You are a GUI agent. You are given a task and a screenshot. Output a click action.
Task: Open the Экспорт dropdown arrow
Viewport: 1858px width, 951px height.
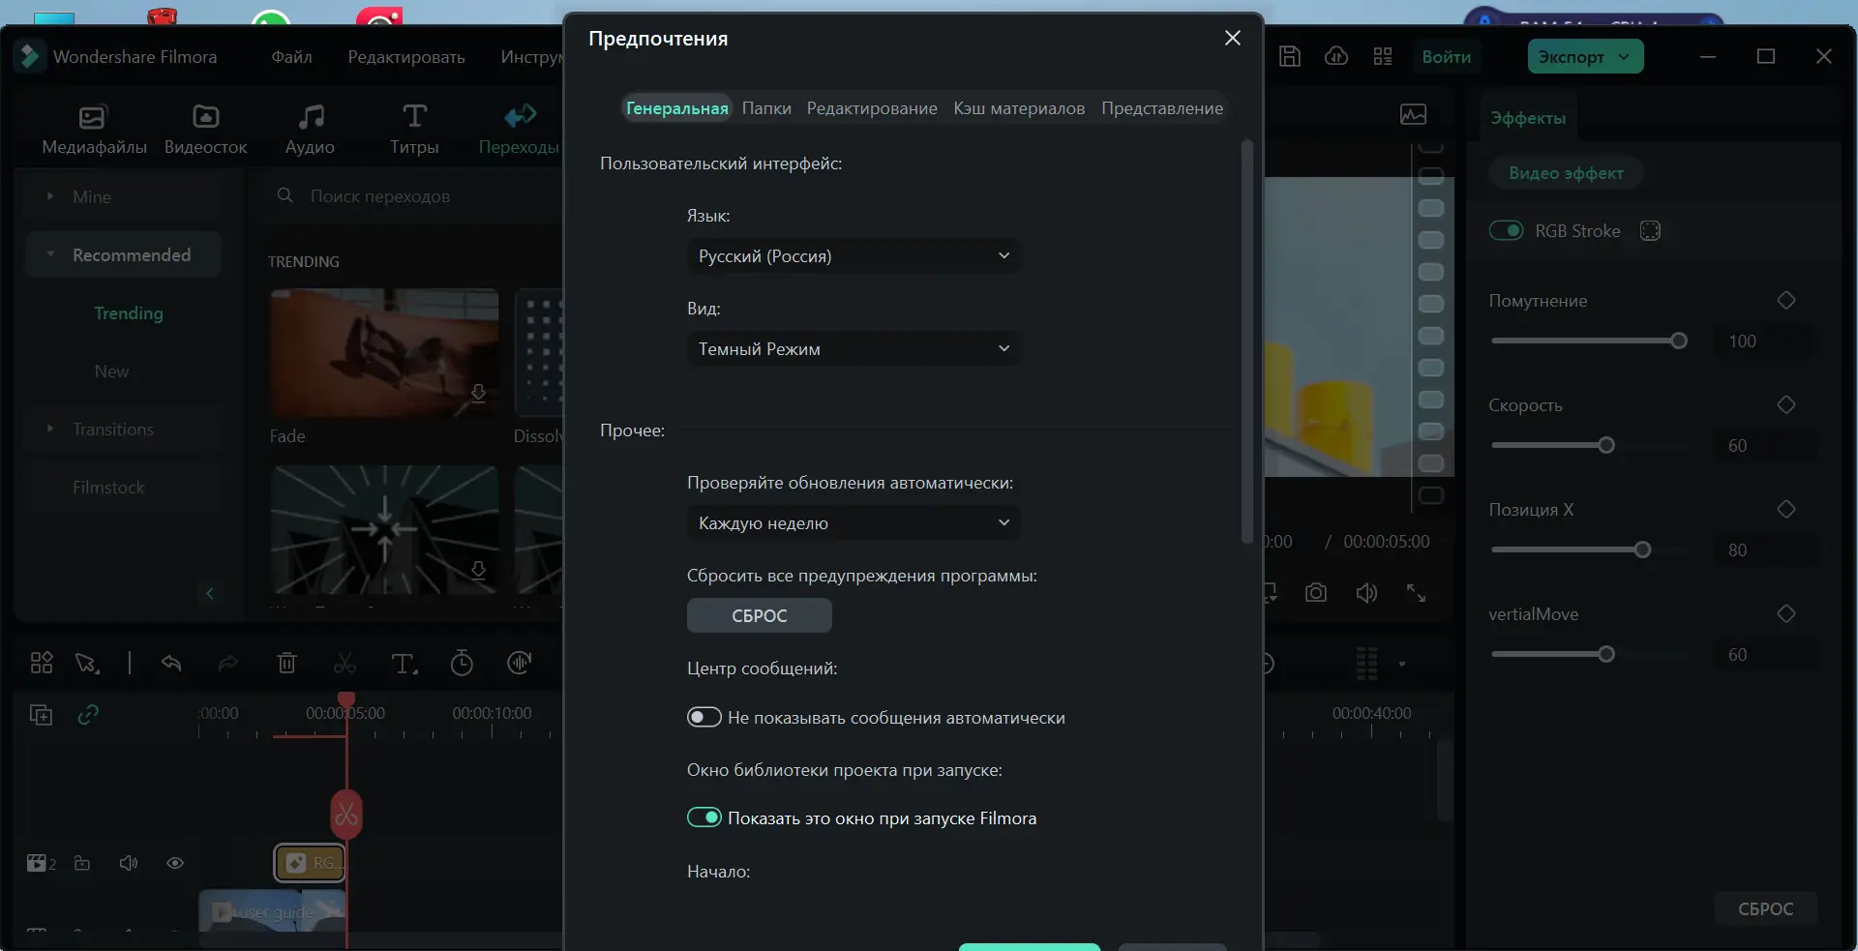1625,57
